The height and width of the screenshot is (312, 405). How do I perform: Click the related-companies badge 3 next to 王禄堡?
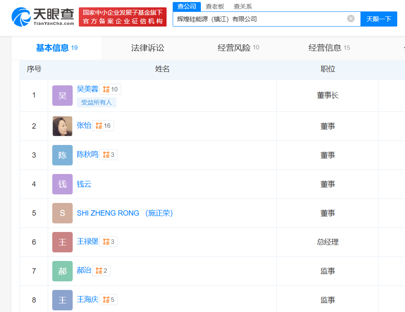click(109, 242)
